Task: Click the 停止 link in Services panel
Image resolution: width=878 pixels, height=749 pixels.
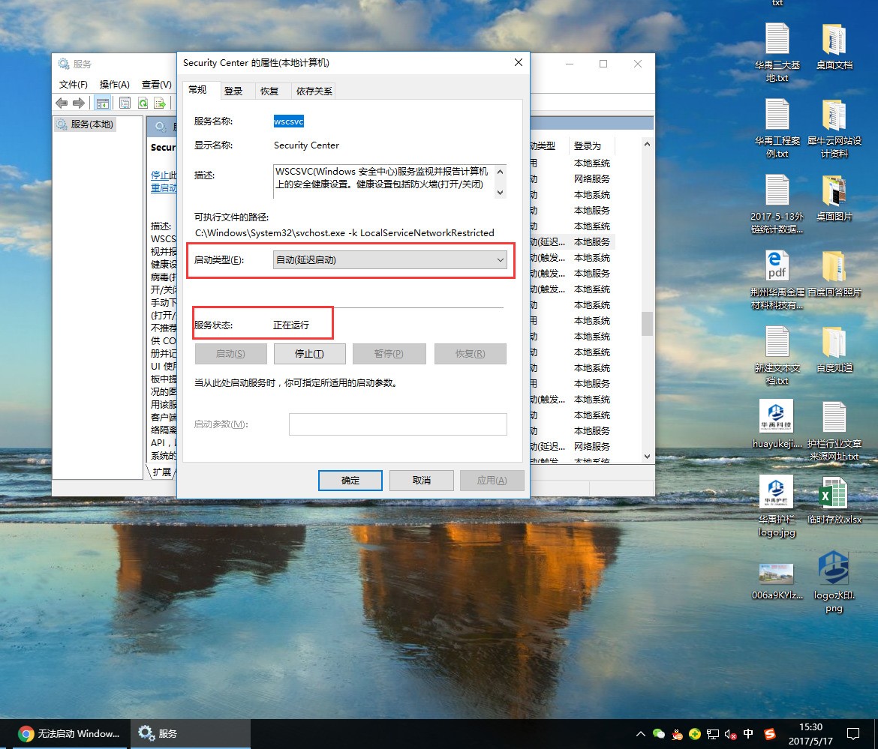Action: pyautogui.click(x=160, y=175)
